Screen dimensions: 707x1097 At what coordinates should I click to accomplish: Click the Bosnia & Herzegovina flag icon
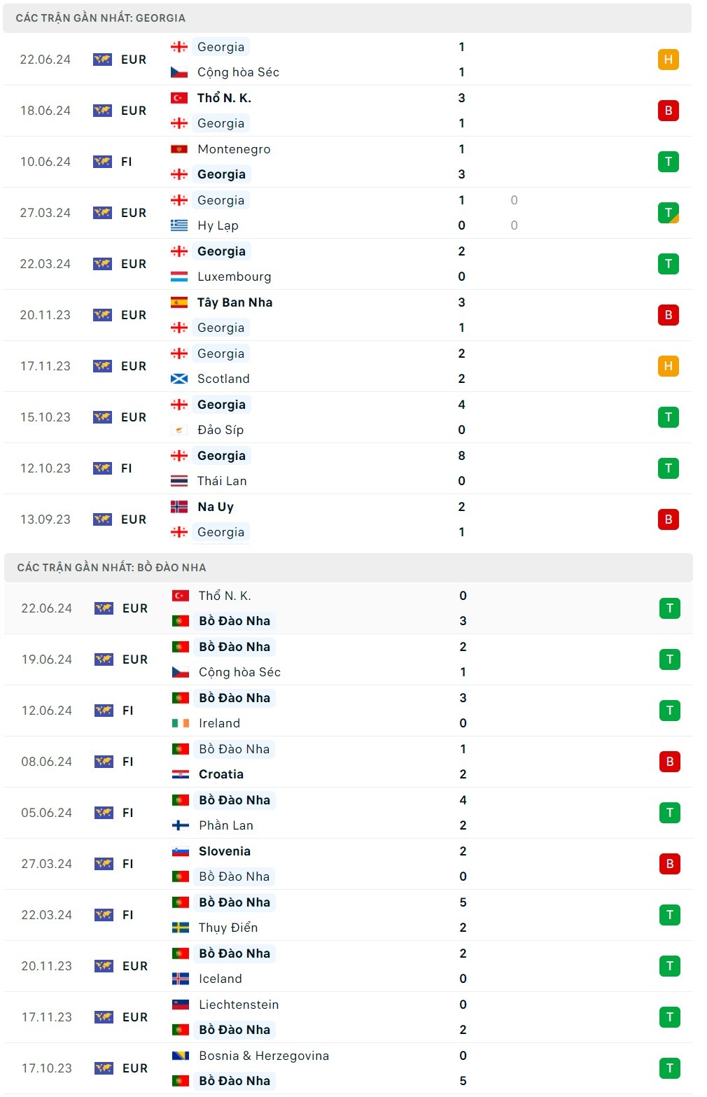[181, 1056]
